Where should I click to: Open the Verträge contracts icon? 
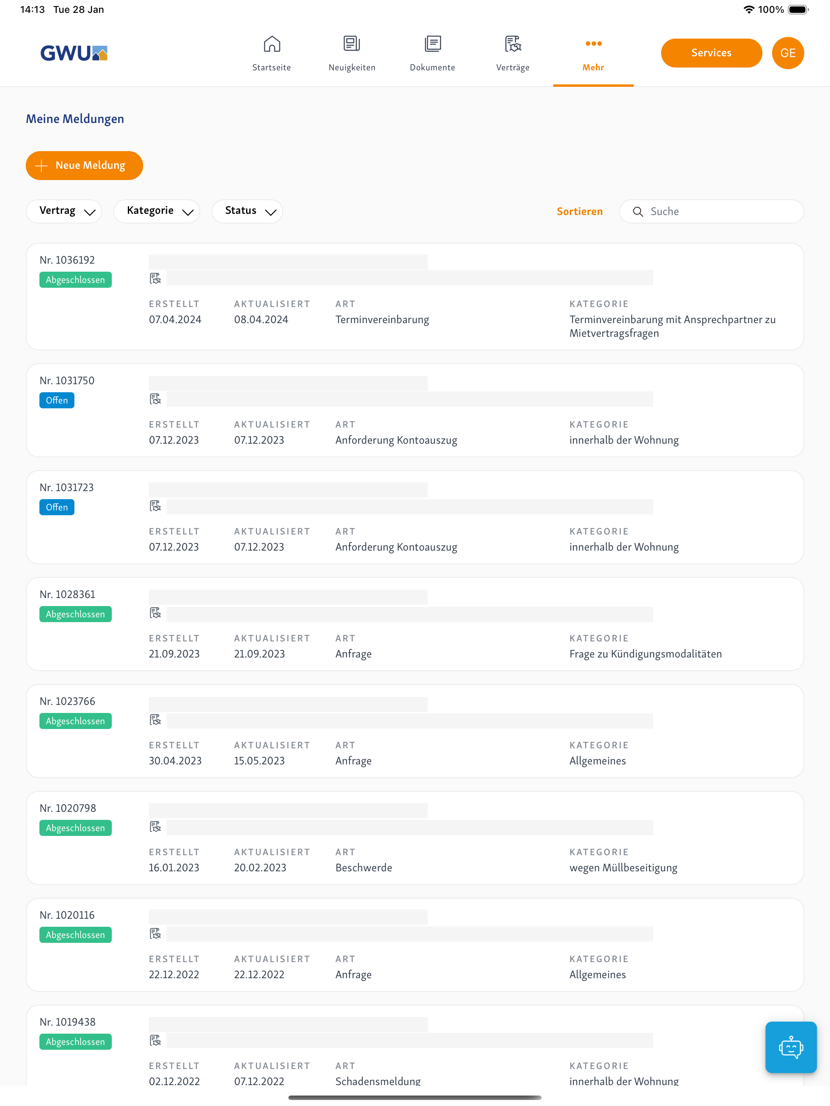[x=513, y=44]
